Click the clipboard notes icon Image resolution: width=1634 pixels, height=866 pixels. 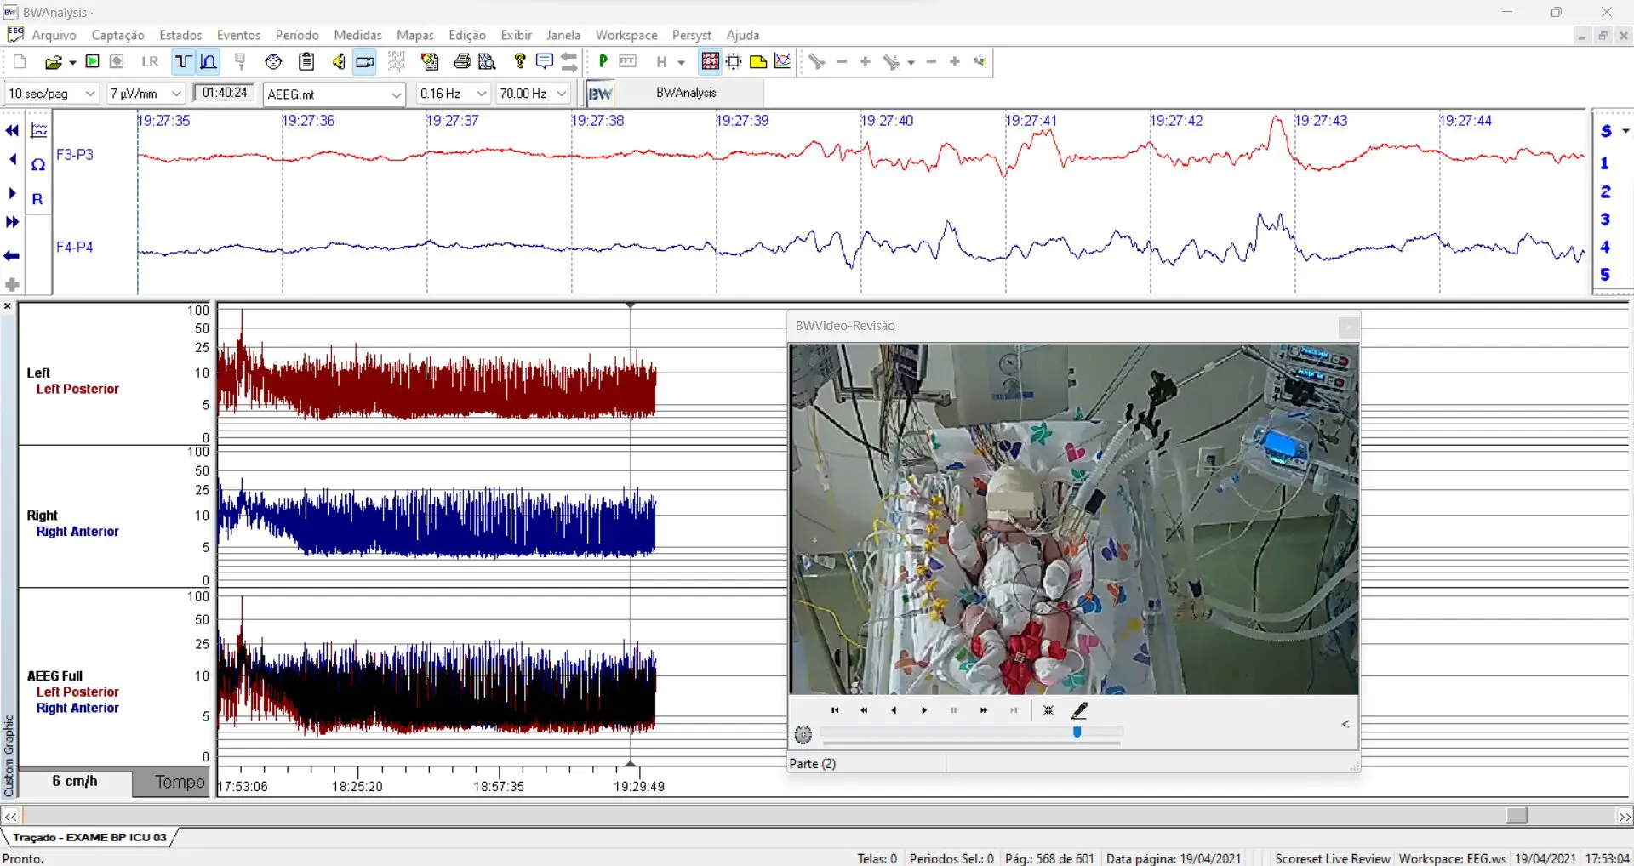(x=306, y=62)
